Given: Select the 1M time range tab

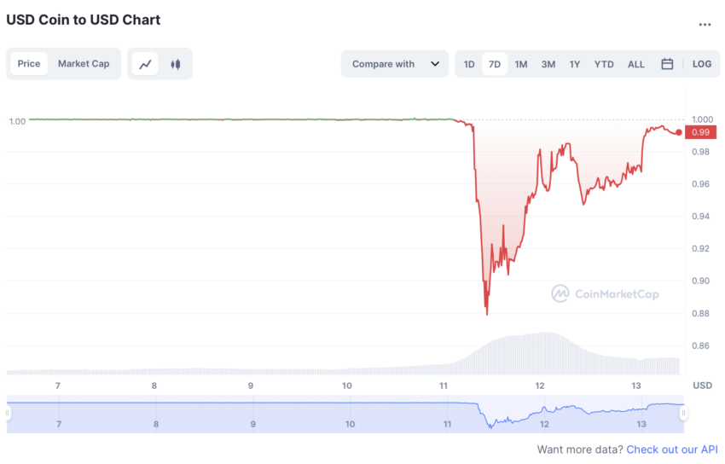Looking at the screenshot, I should click(x=520, y=64).
